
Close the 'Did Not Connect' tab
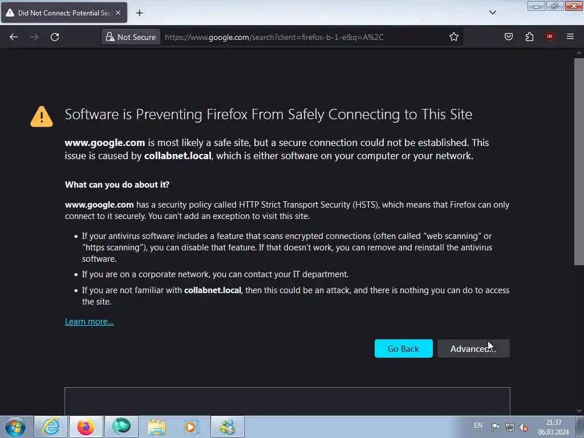(x=118, y=13)
